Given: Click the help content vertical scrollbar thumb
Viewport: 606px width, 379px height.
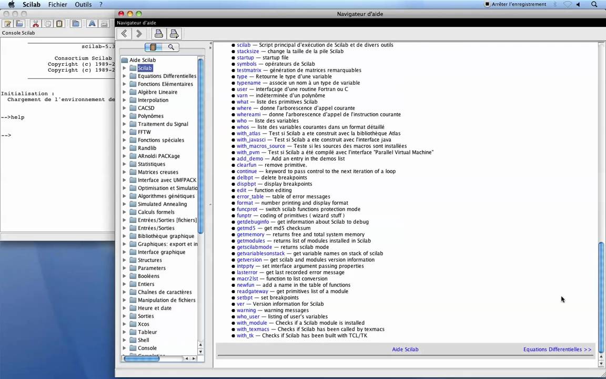Looking at the screenshot, I should click(601, 297).
